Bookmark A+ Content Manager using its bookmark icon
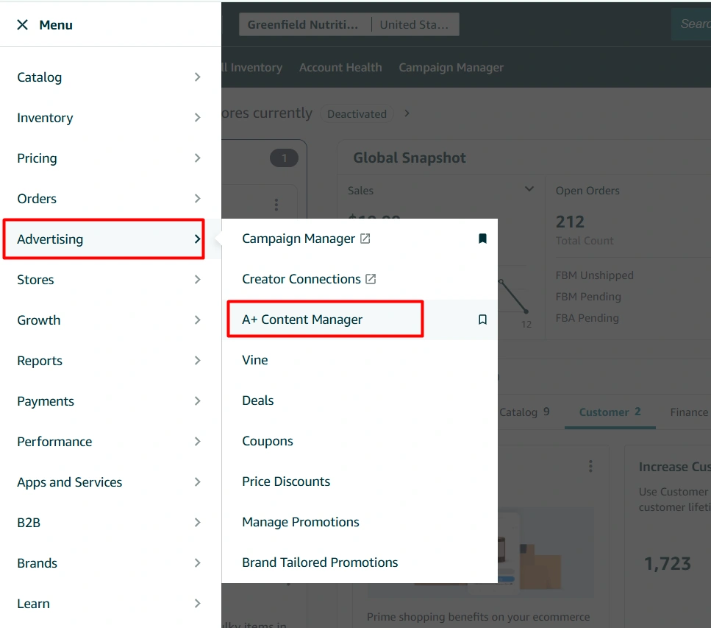The image size is (711, 628). pos(482,319)
